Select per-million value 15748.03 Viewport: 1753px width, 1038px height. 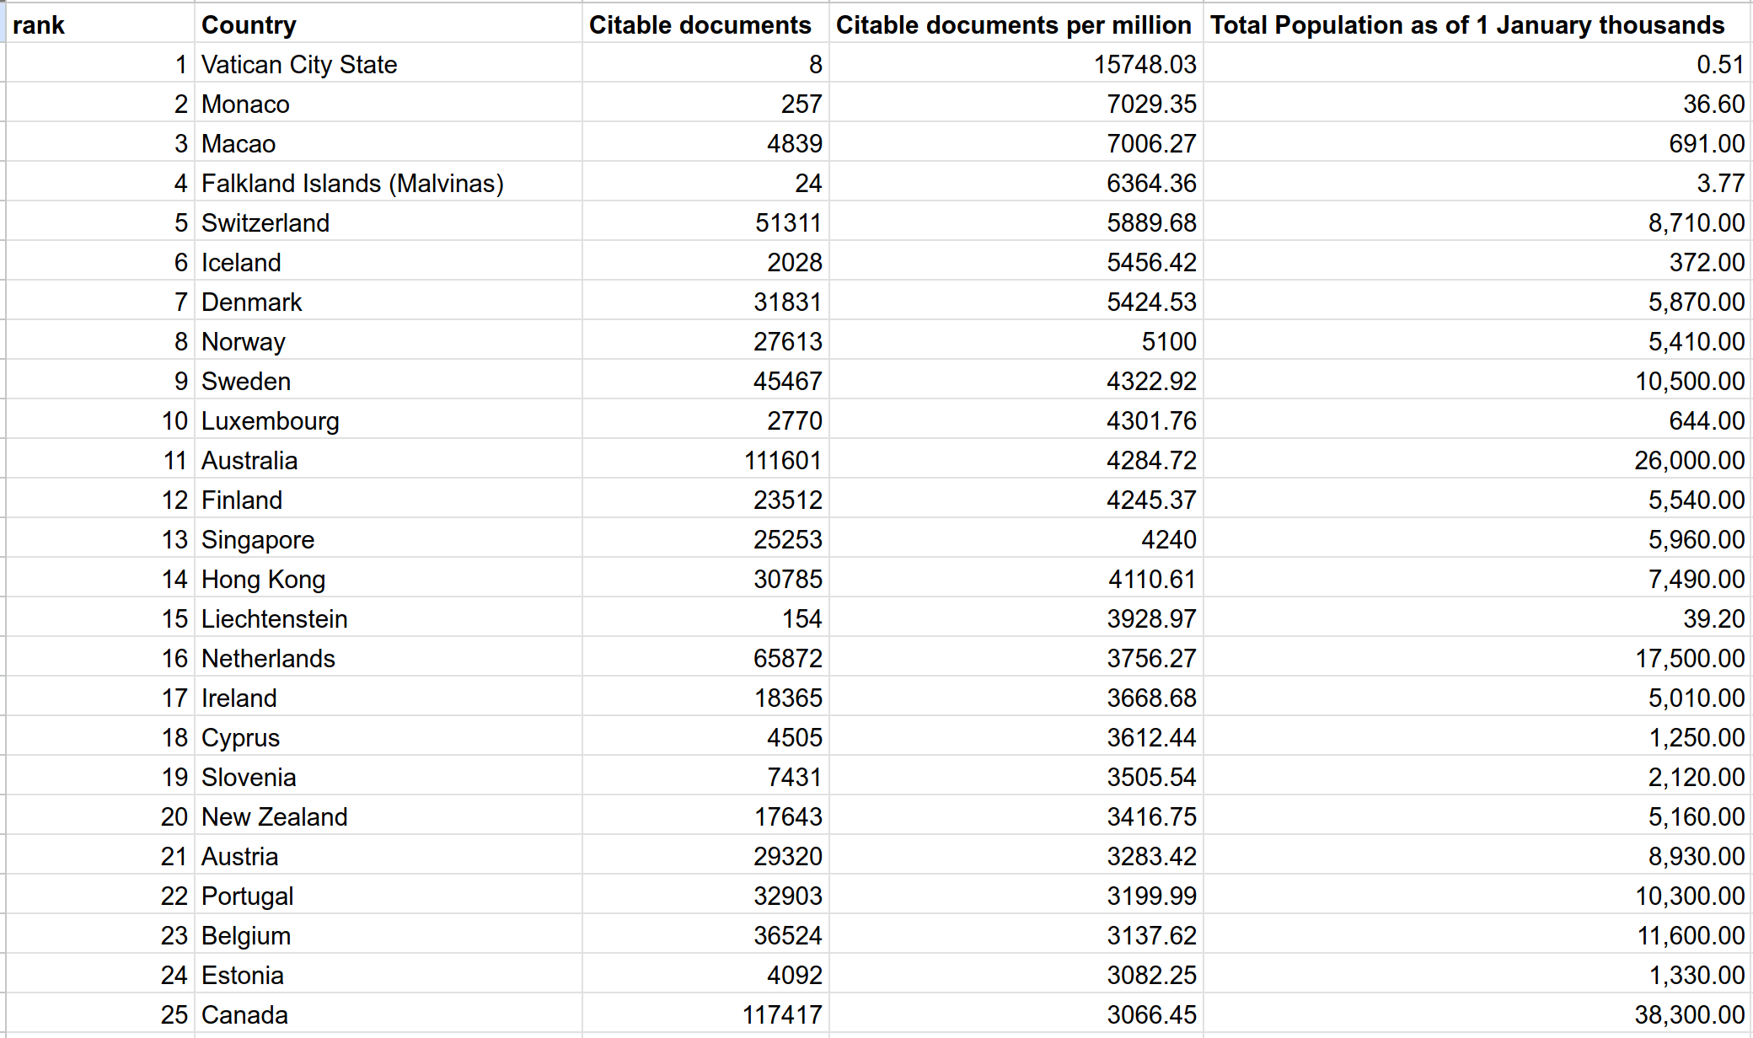point(1016,63)
